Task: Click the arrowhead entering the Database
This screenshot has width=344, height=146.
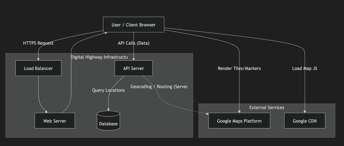Action: (x=108, y=110)
